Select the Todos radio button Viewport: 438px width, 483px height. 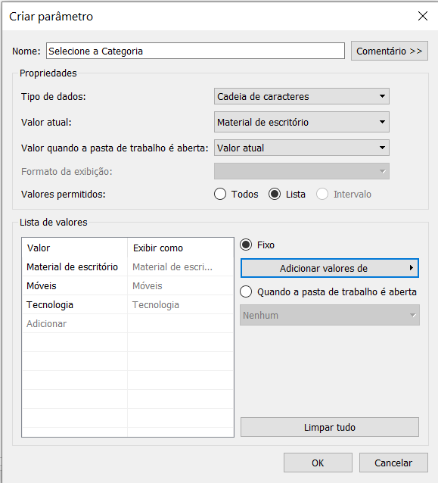(x=220, y=195)
